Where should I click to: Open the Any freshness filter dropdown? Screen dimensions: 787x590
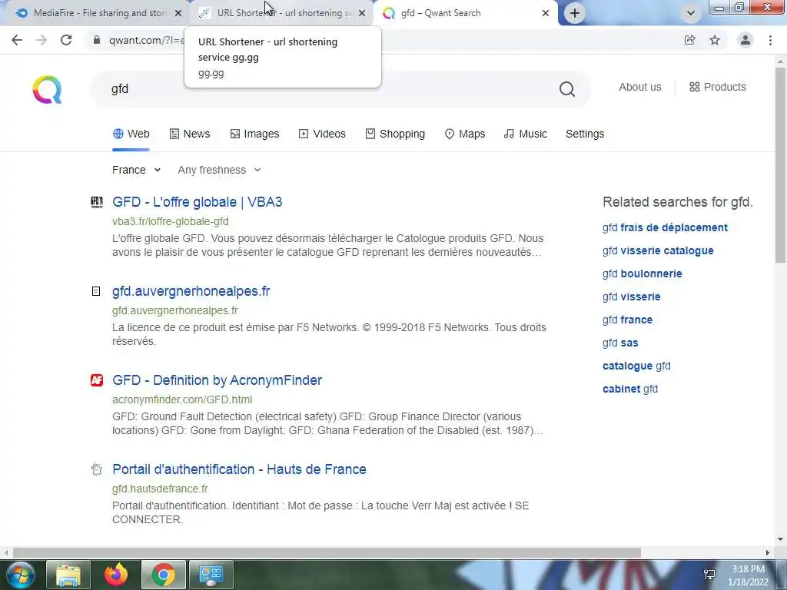point(219,170)
